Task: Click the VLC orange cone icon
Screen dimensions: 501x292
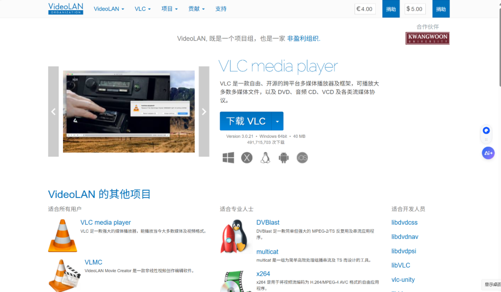Action: (x=63, y=236)
